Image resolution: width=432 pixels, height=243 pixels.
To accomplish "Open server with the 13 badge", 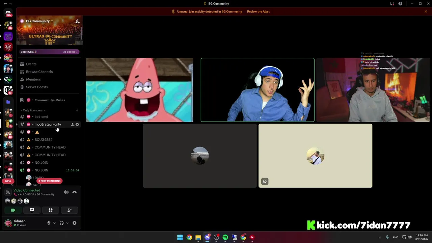I will pyautogui.click(x=8, y=90).
